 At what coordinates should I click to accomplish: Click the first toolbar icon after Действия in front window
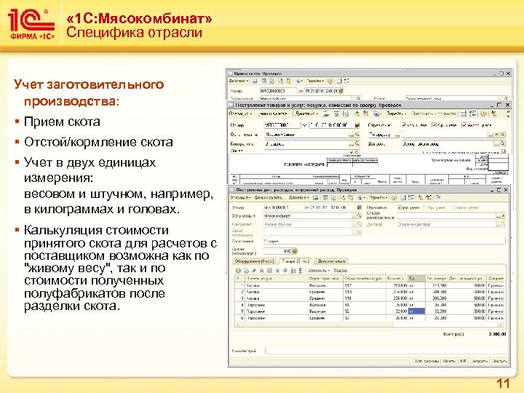[x=315, y=198]
